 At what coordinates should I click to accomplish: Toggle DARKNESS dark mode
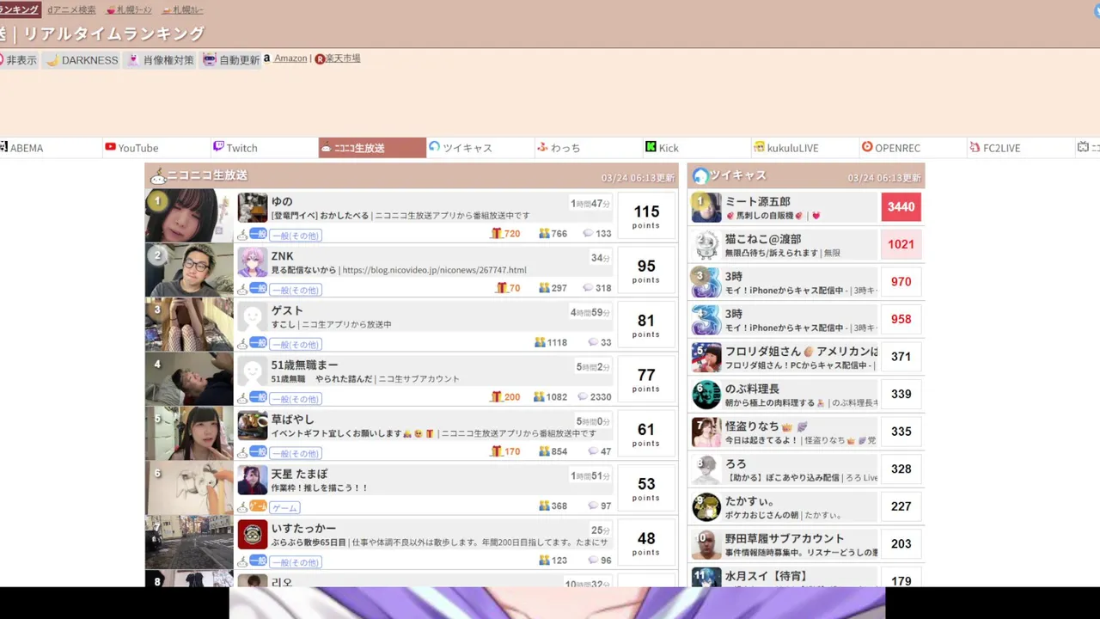click(x=82, y=60)
